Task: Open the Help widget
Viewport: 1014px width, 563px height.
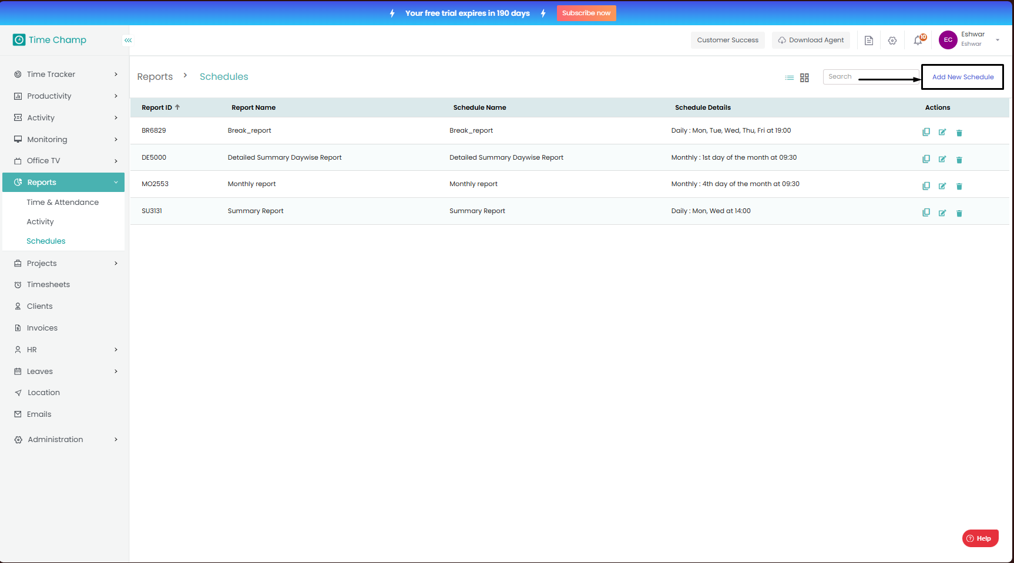Action: click(981, 538)
